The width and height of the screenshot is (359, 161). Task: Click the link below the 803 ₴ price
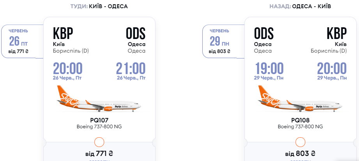300,159
